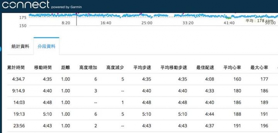Select the 分段資料 tab
The width and height of the screenshot is (278, 133).
46,46
